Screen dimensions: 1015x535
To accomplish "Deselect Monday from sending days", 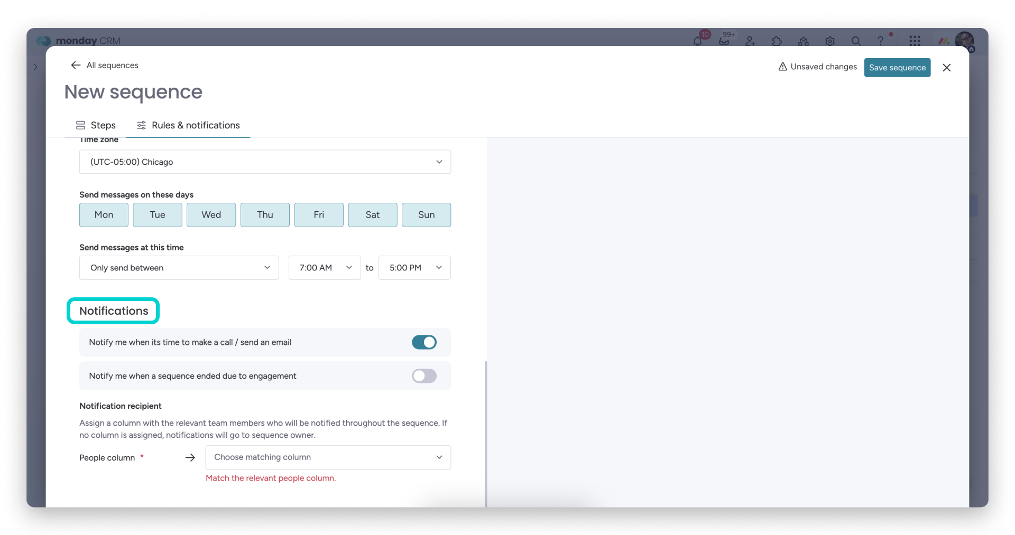I will coord(103,215).
